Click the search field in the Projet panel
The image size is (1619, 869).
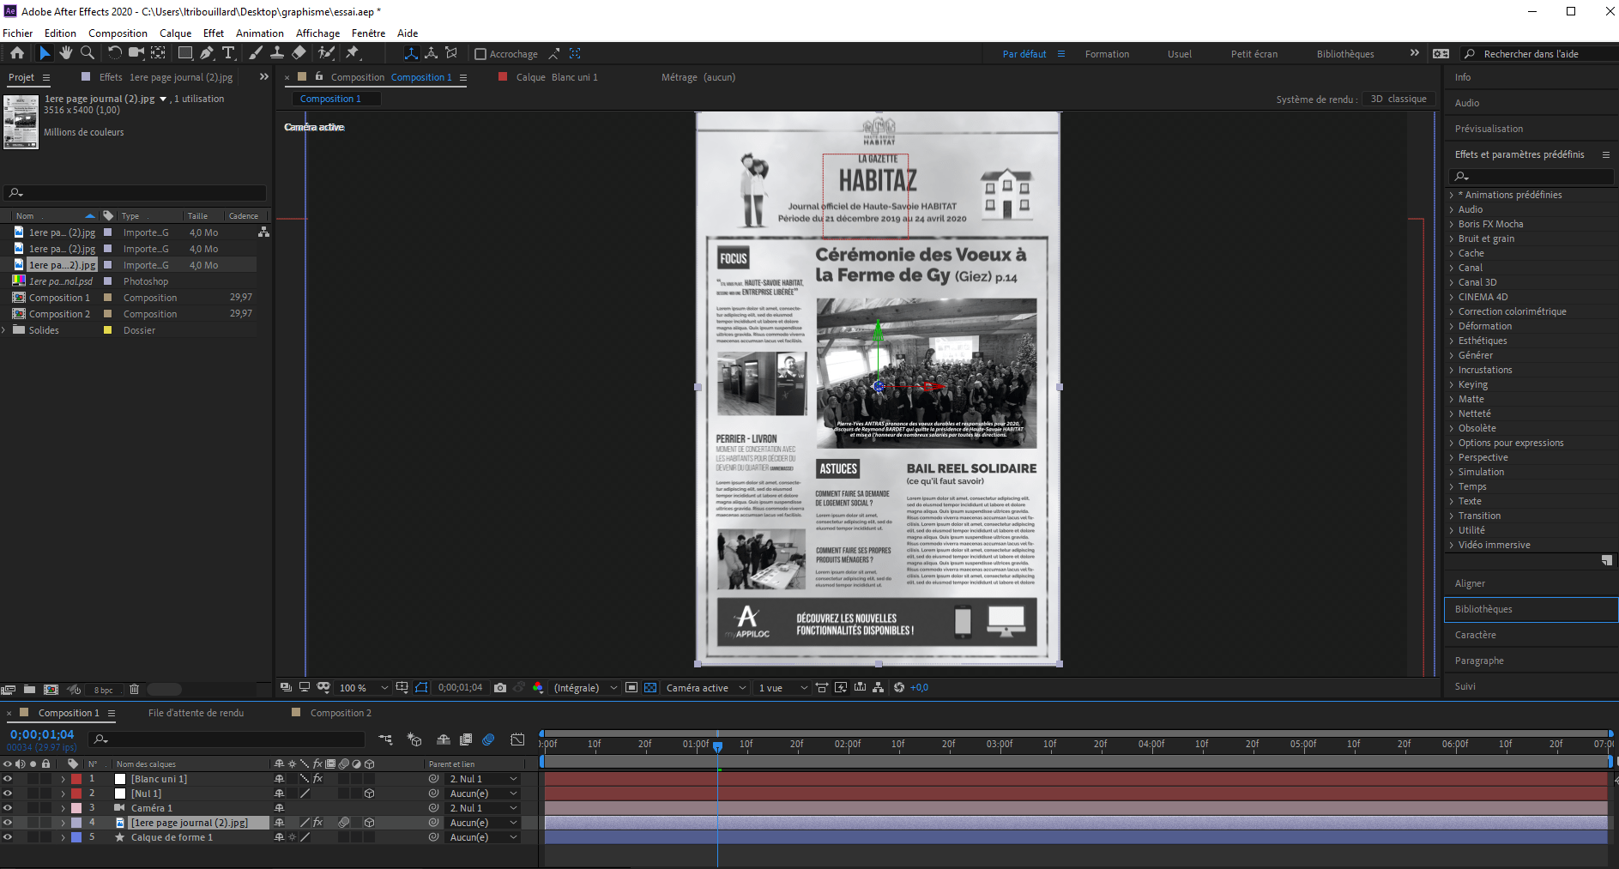[x=135, y=192]
